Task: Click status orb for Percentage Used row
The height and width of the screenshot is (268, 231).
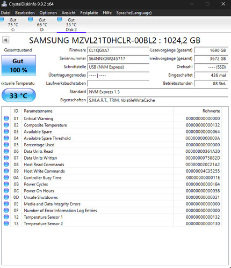Action: pos(6,145)
